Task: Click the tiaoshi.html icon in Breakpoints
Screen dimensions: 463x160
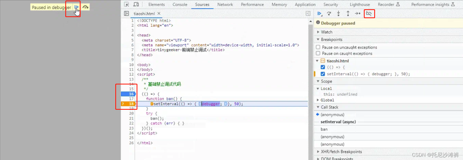Action: 323,61
